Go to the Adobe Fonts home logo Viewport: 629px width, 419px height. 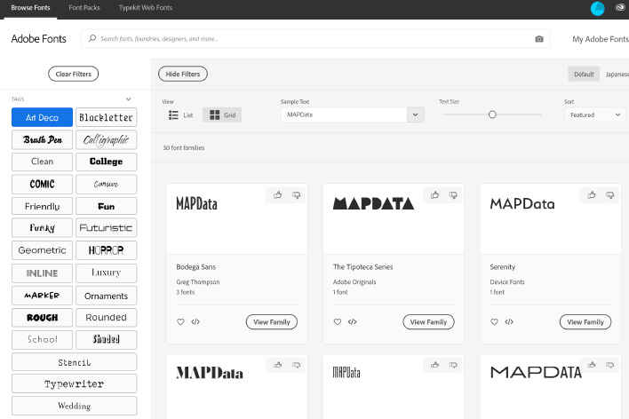click(38, 39)
